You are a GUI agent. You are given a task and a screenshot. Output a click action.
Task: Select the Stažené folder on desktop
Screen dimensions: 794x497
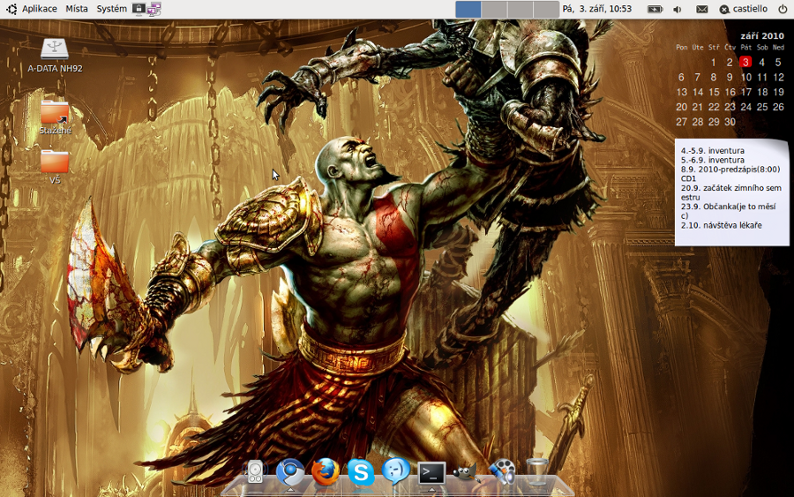55,117
